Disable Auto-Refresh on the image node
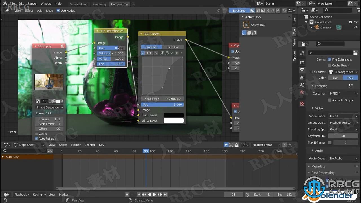361x203 pixels. 37,138
